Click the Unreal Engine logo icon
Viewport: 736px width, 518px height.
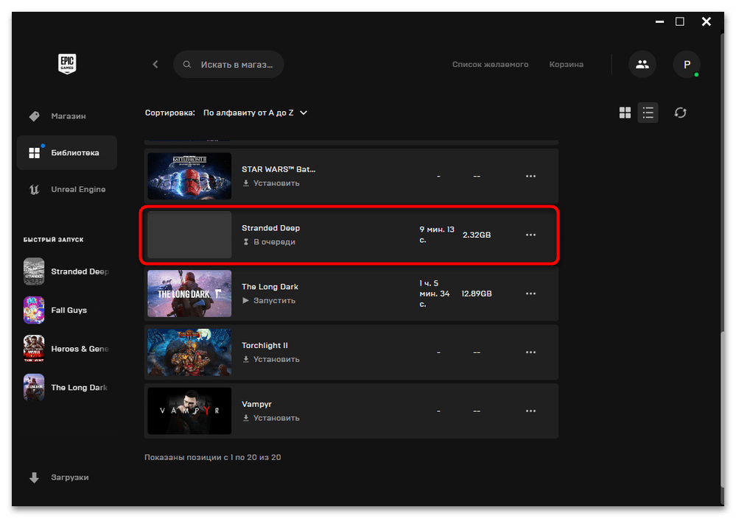point(35,189)
